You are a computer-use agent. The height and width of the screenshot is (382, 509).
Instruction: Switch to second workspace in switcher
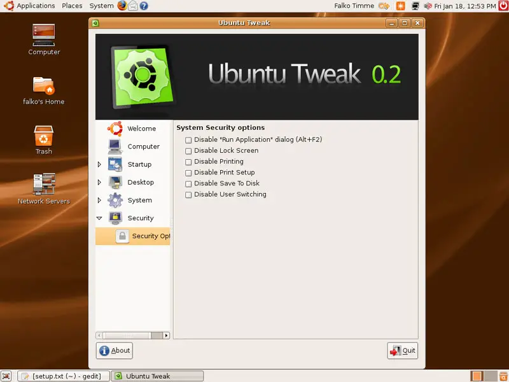(x=491, y=376)
